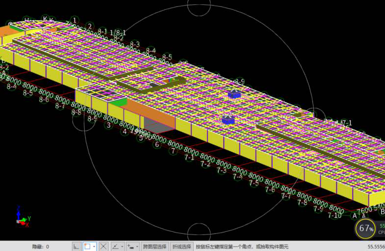Click the rectangle selection mode icon
The width and height of the screenshot is (385, 251).
click(87, 246)
